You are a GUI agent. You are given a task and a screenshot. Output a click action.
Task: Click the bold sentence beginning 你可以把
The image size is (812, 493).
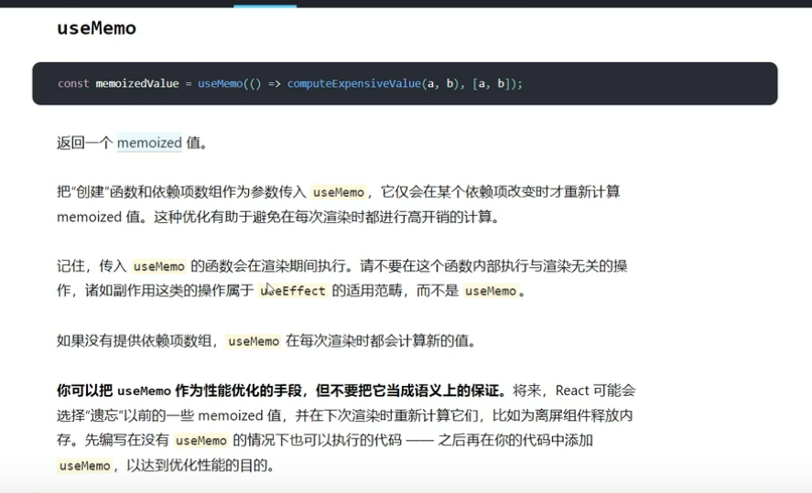282,391
